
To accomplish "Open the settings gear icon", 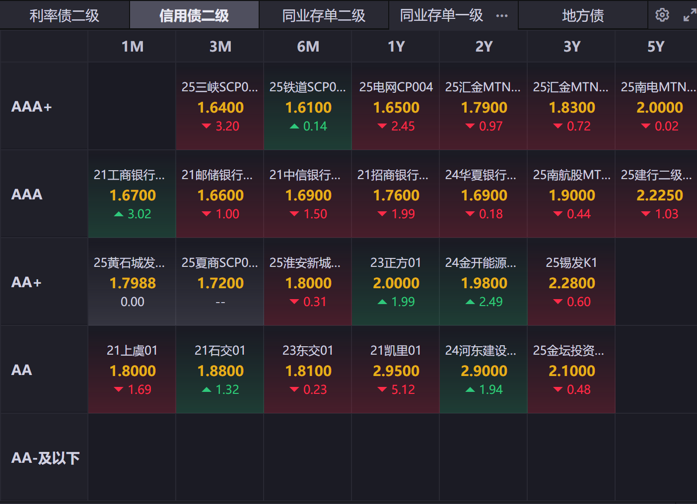I will click(662, 15).
